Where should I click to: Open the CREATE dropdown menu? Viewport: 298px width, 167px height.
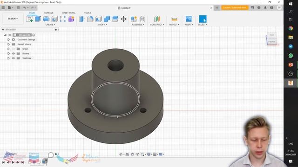click(x=50, y=25)
